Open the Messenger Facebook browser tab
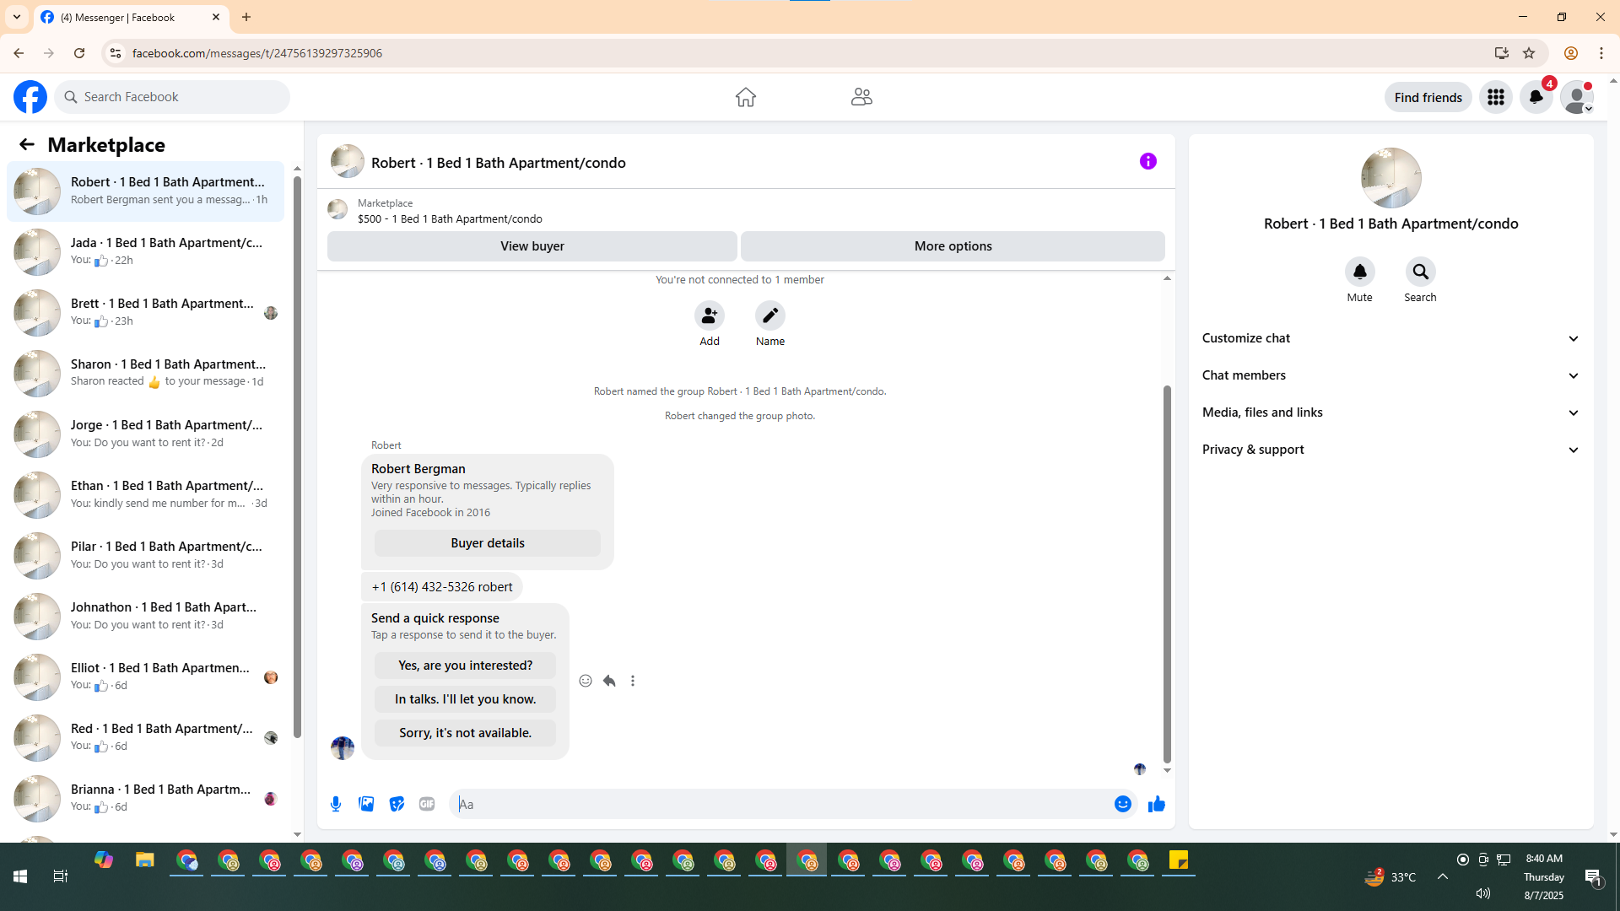 [131, 18]
